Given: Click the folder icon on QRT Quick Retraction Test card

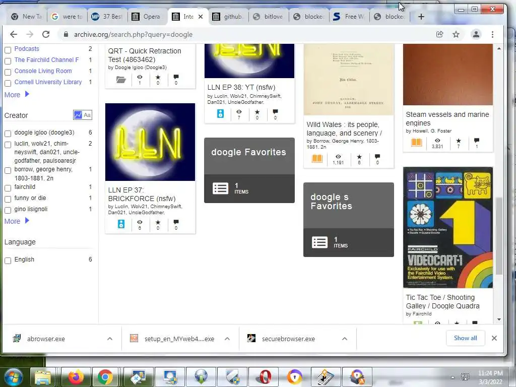Looking at the screenshot, I should [121, 79].
